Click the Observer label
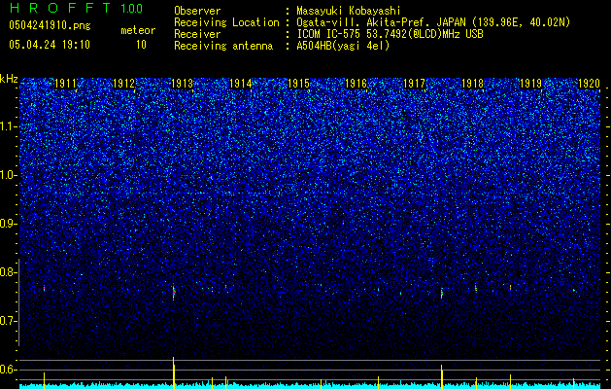 197,11
